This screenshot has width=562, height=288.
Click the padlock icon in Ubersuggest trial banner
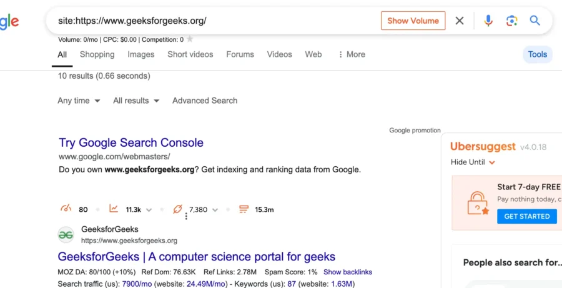[x=478, y=203]
